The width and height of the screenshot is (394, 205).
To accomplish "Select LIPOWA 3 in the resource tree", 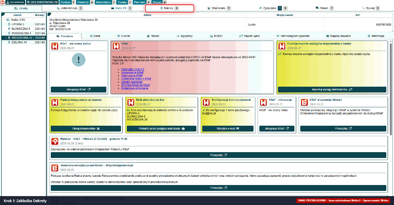I will tap(18, 24).
